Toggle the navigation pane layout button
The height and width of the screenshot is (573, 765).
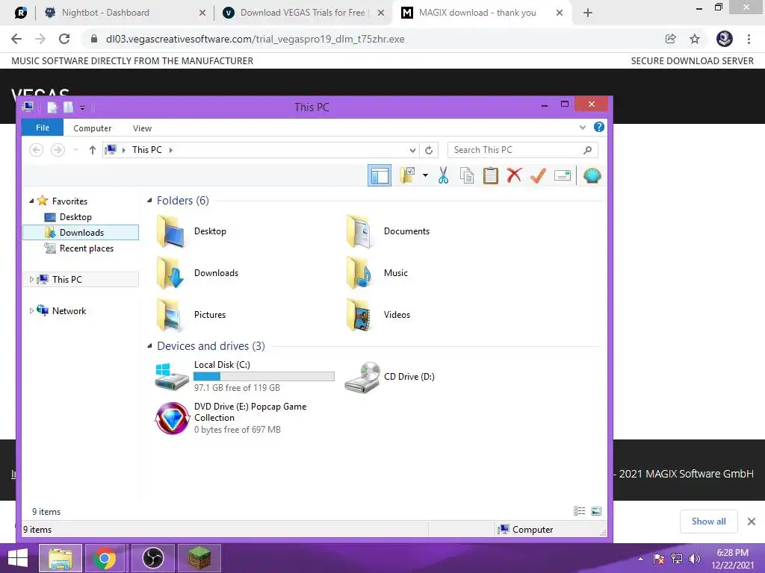pos(380,175)
